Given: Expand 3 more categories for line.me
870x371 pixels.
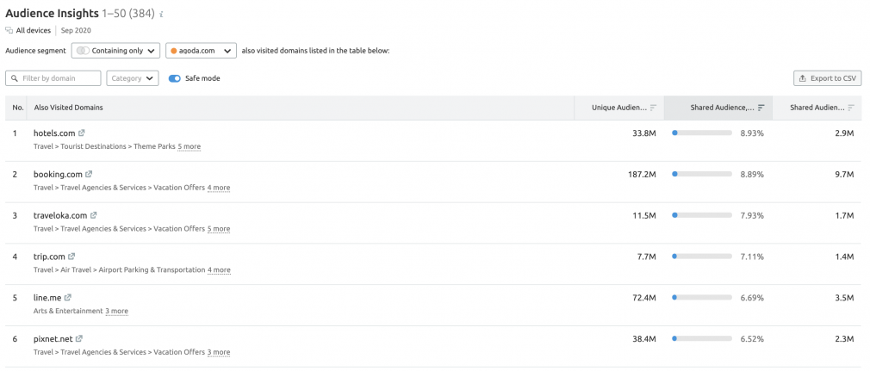Looking at the screenshot, I should 116,311.
